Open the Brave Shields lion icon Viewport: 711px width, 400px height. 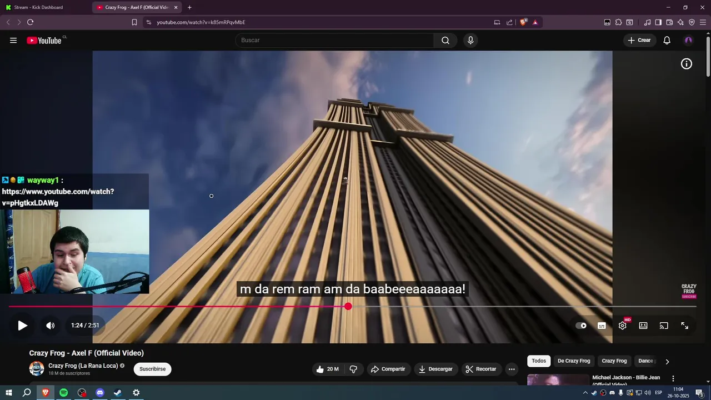click(x=523, y=22)
